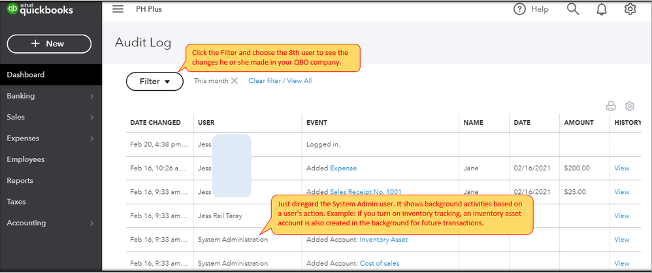
Task: Open the Expense link in Added Expense
Action: click(x=344, y=169)
